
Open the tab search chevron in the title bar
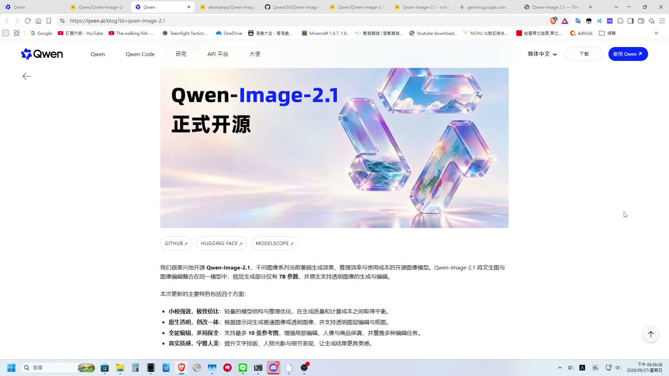coord(616,7)
